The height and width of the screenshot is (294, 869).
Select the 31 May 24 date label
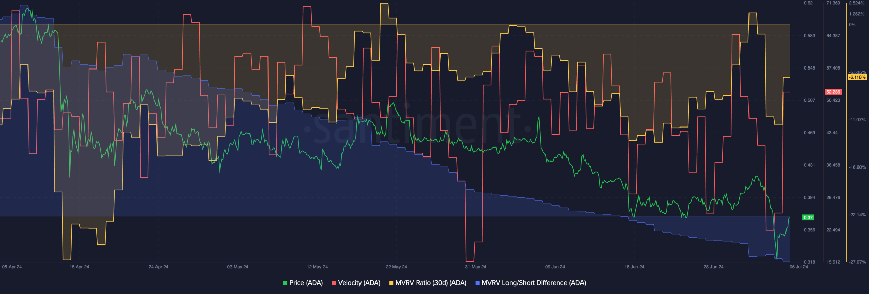(x=475, y=267)
